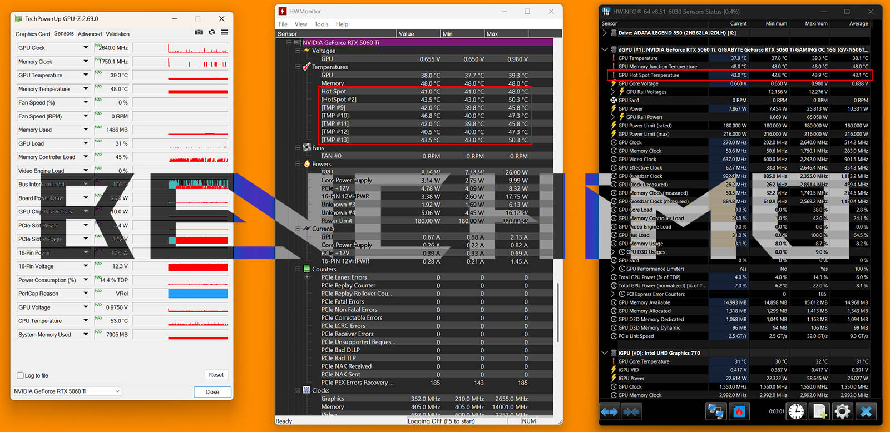This screenshot has width=890, height=432.
Task: Click HWiNFO collapse columns arrows icon
Action: [x=631, y=412]
